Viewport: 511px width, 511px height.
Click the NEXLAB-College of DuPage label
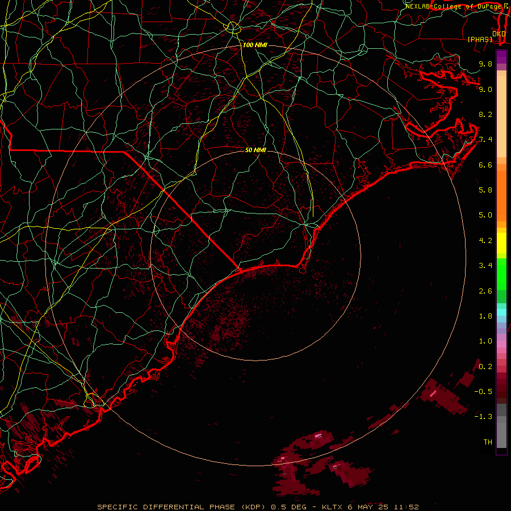pyautogui.click(x=454, y=6)
